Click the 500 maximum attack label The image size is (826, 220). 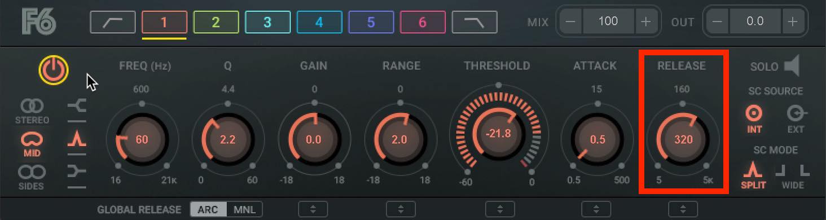click(x=622, y=181)
